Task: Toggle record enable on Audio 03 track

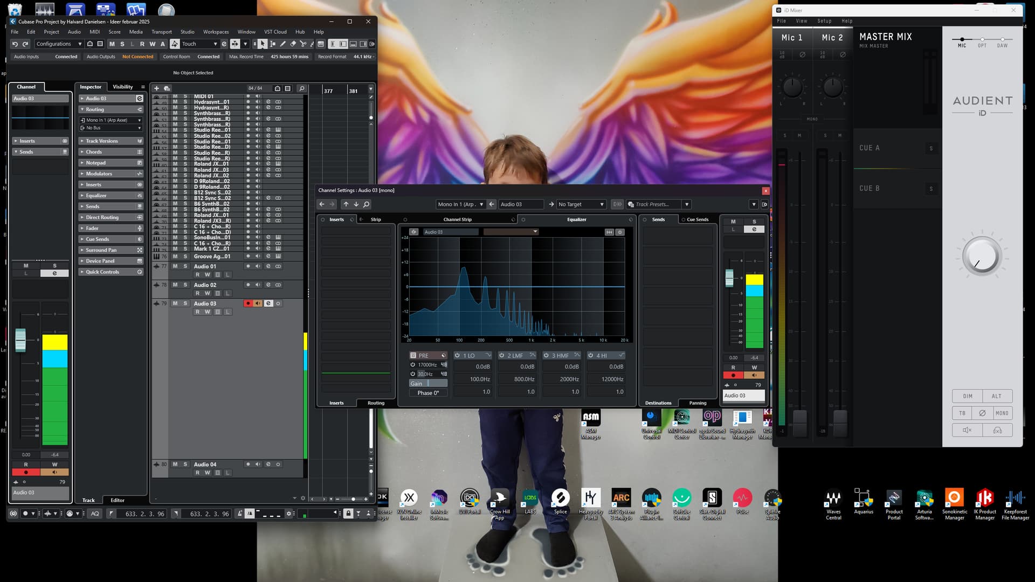Action: tap(248, 303)
